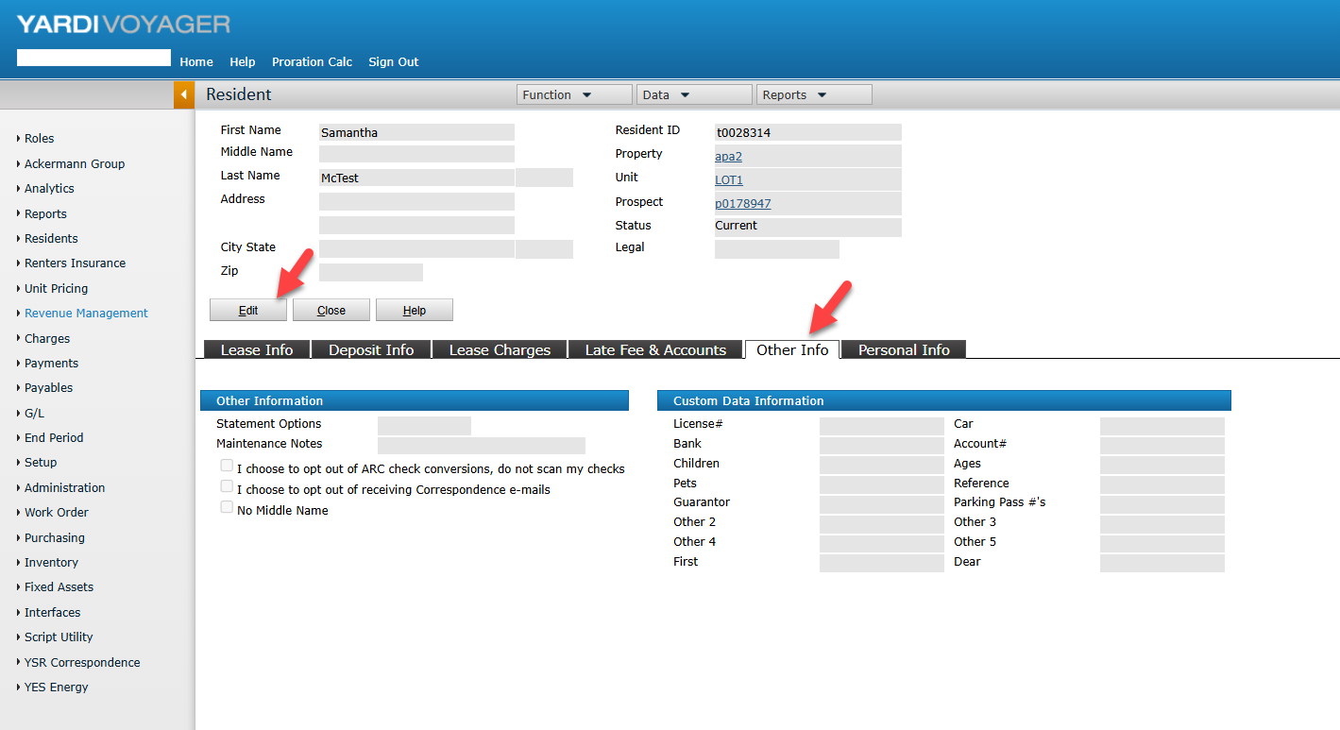
Task: Click the Close button
Action: point(331,310)
